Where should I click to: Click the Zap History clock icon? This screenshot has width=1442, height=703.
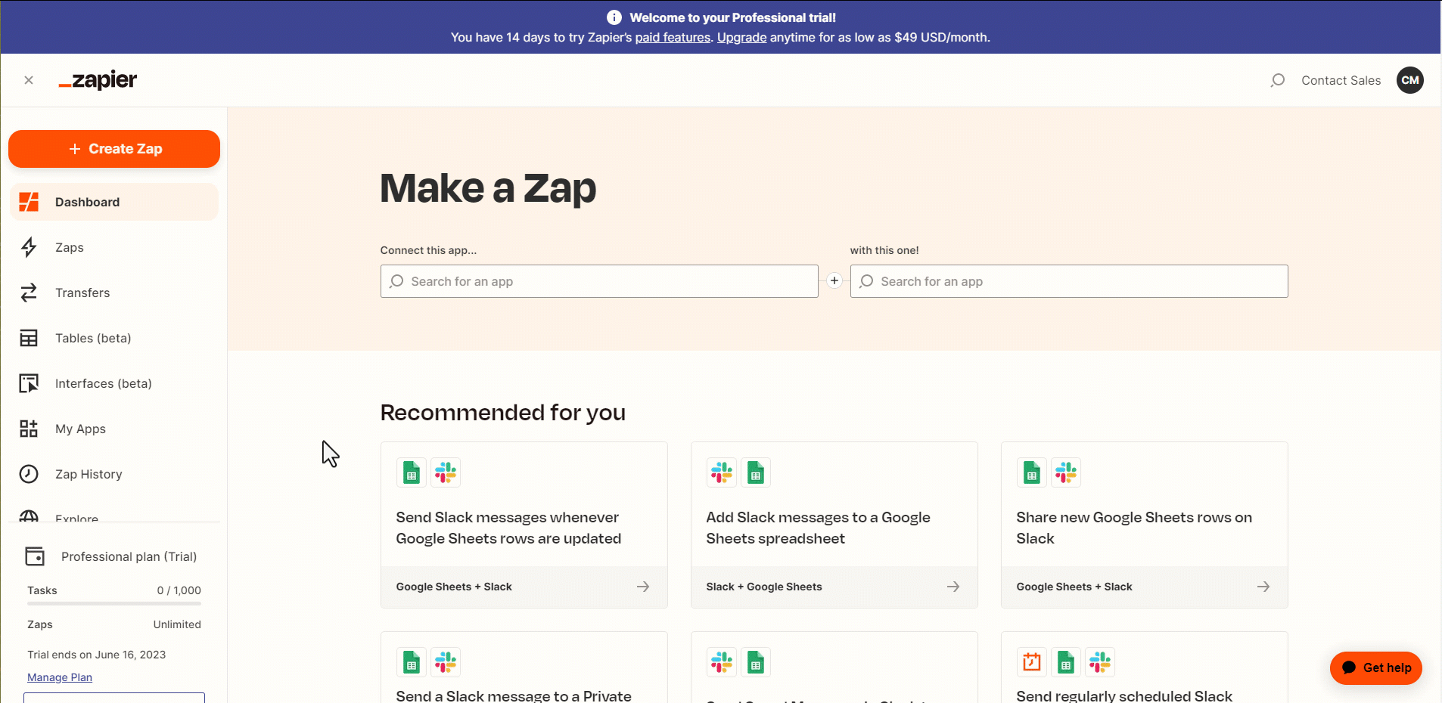[x=29, y=474]
